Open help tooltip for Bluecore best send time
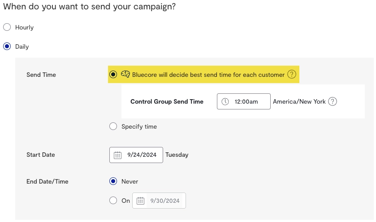 [x=292, y=75]
